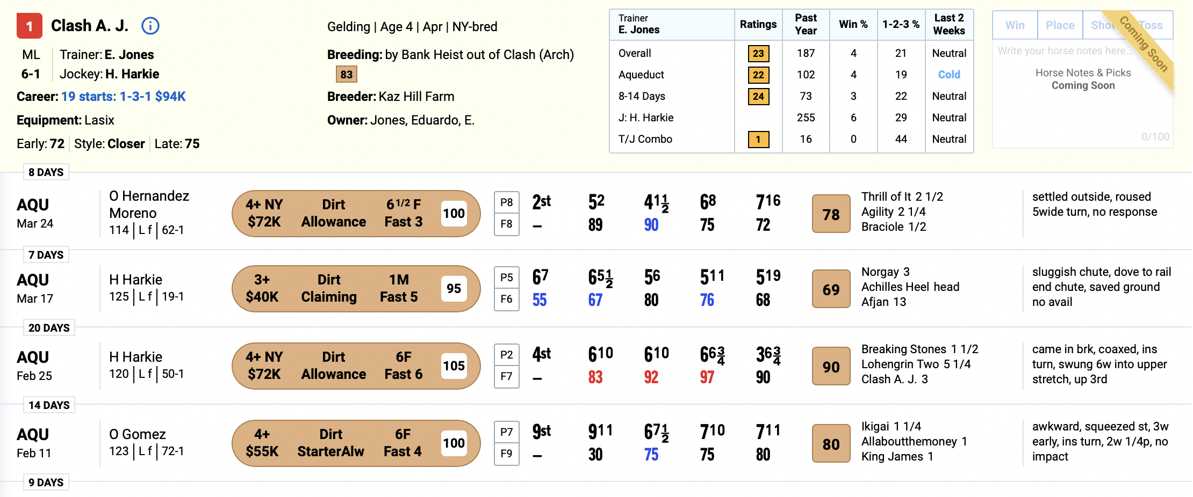
Task: Click the T/J Combo rating 1 badge
Action: pos(758,139)
